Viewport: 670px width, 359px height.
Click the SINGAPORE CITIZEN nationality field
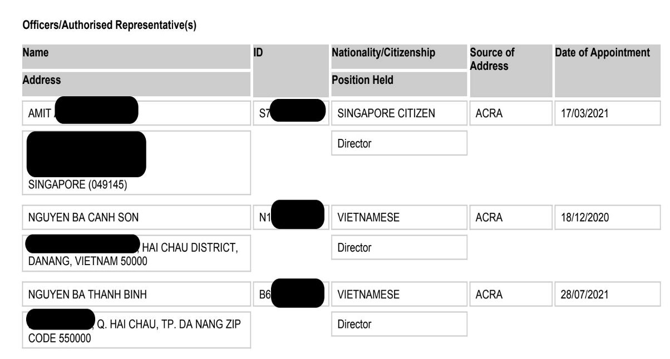click(x=399, y=113)
